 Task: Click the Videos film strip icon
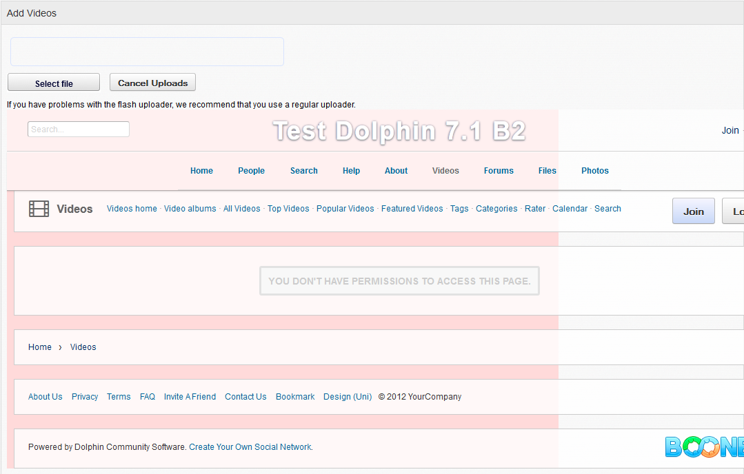(39, 209)
